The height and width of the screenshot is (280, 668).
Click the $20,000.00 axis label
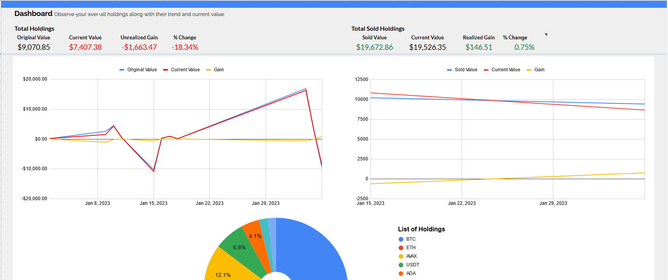point(35,79)
